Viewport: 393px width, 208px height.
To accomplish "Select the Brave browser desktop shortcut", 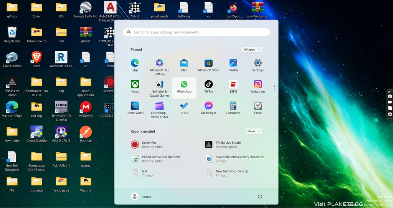I will tap(36, 59).
